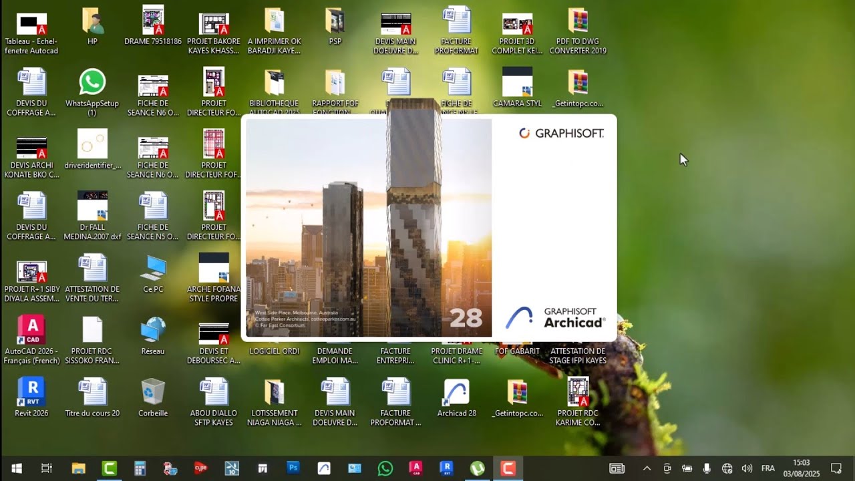Select FICHE DE SEANCE N5 document
This screenshot has height=481, width=855.
pyautogui.click(x=153, y=216)
